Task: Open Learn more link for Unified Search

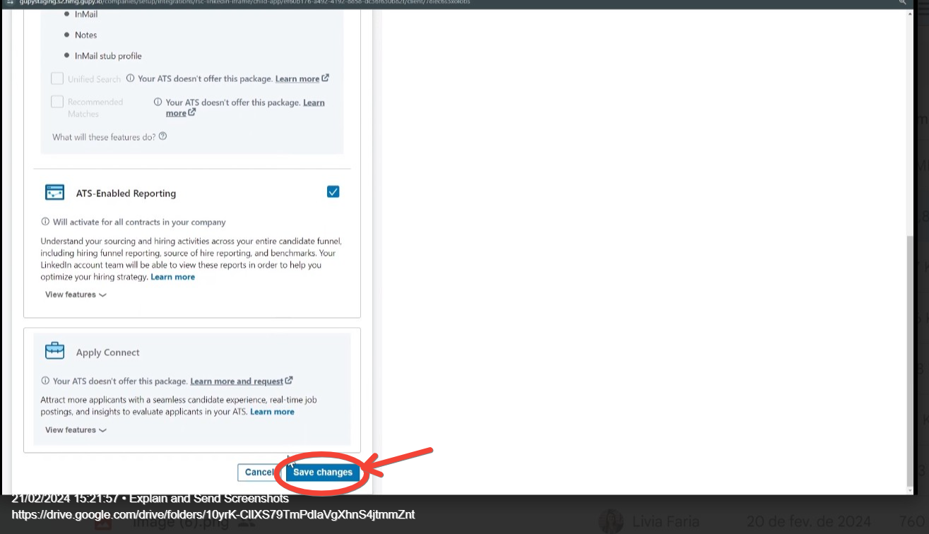Action: pos(297,79)
